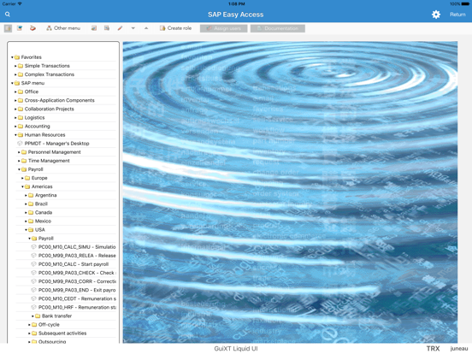The height and width of the screenshot is (354, 472).
Task: Expand the Logistics folder
Action: (15, 118)
